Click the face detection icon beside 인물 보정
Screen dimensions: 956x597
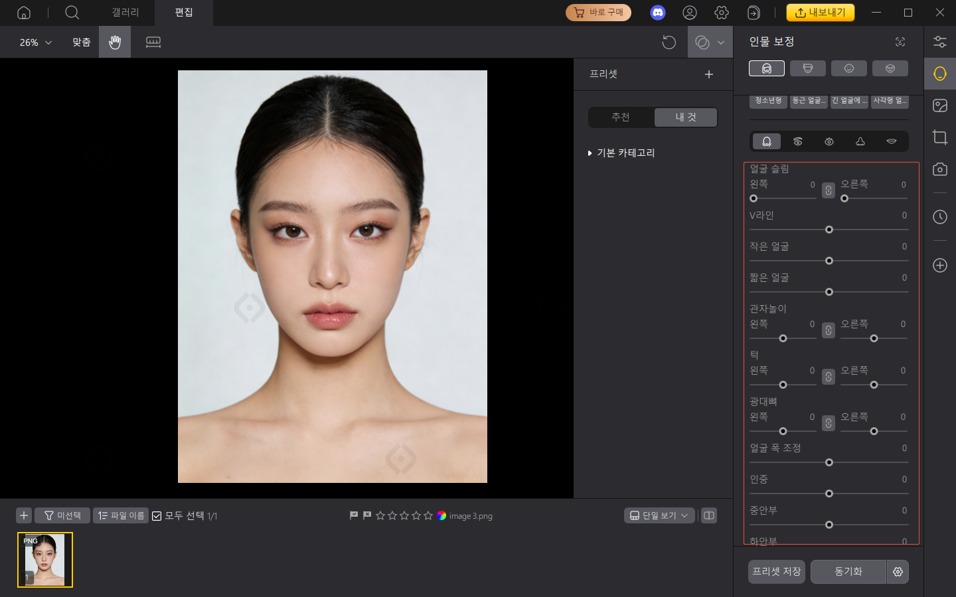900,41
